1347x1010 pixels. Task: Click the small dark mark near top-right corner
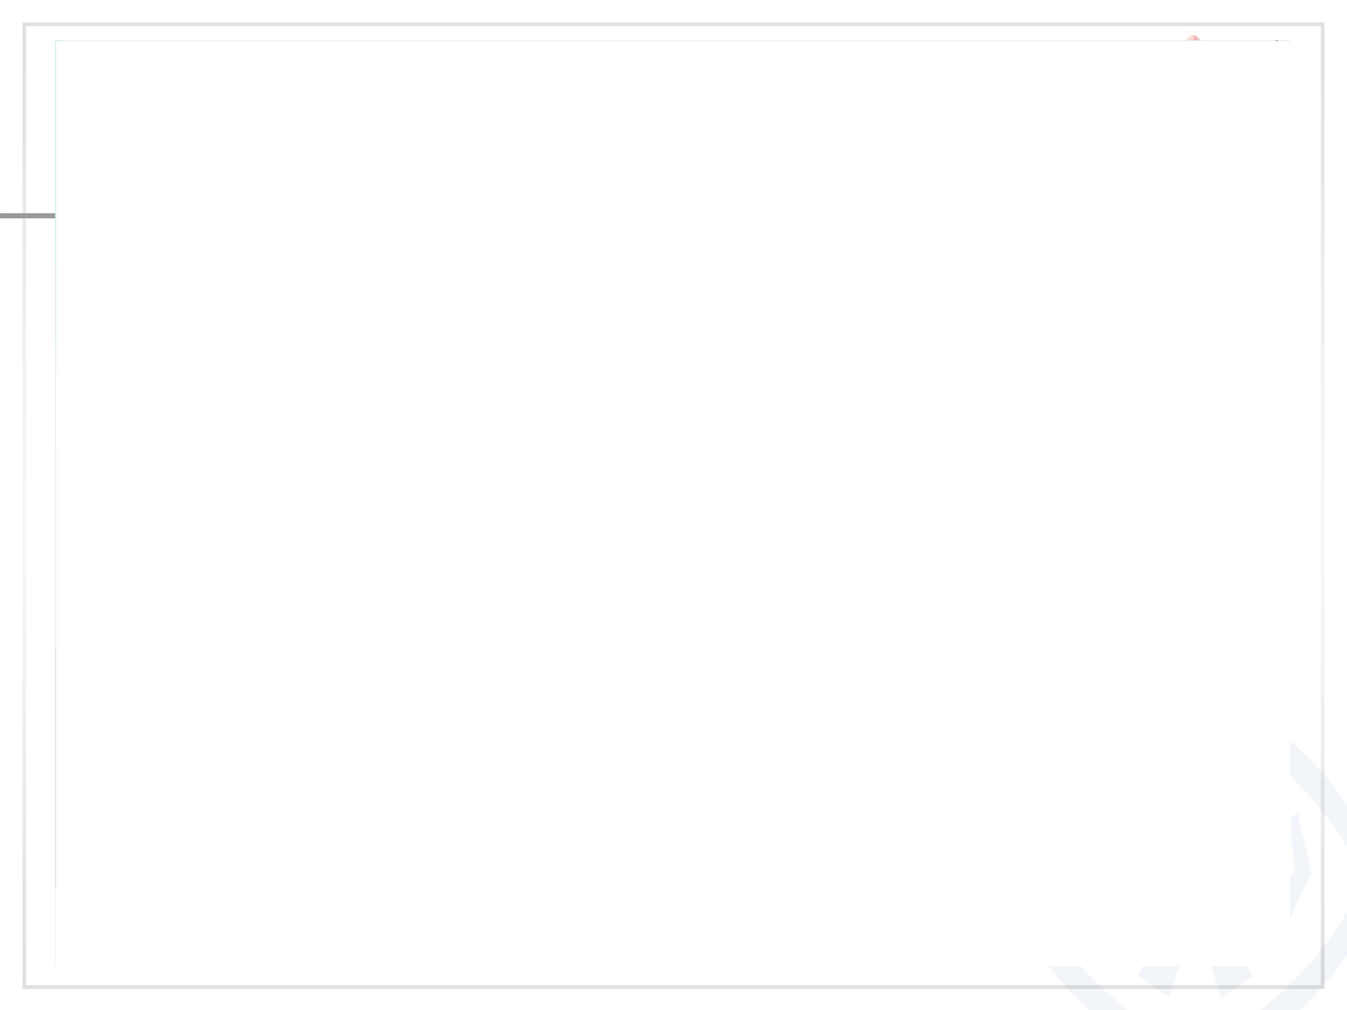(x=1276, y=41)
